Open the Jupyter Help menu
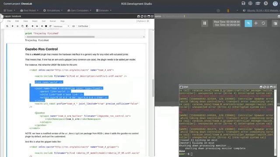This screenshot has width=280, height=157. pyautogui.click(x=62, y=21)
